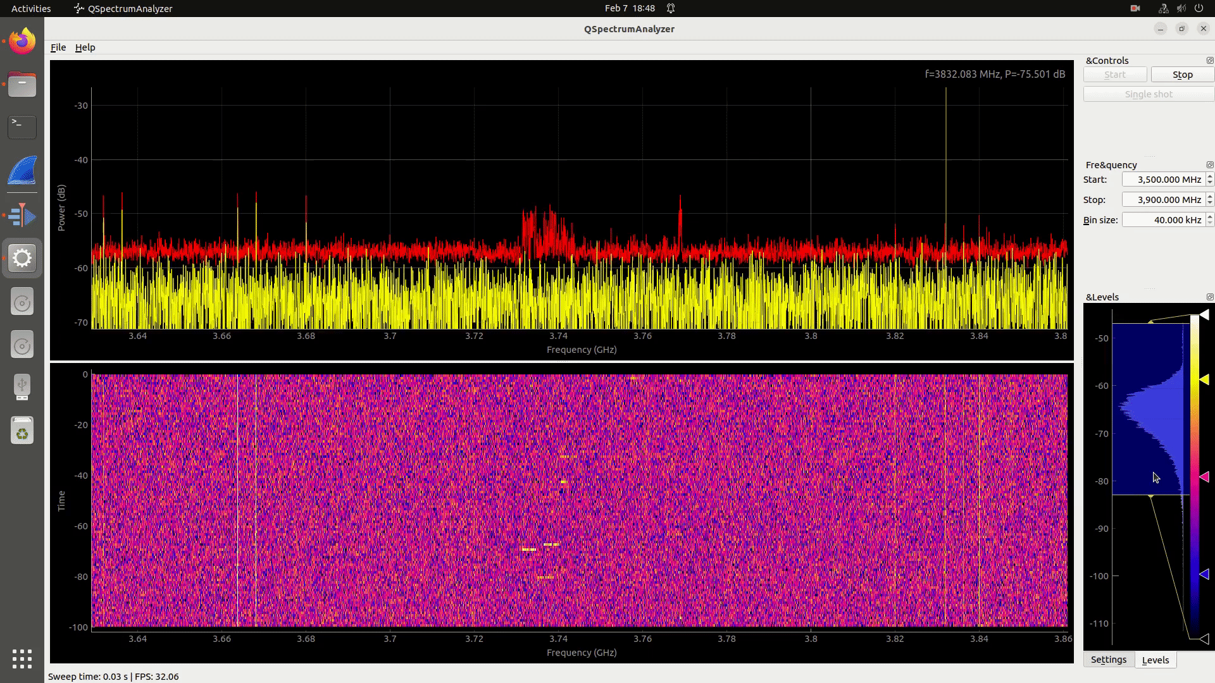Screen dimensions: 1215x683
Task: Click the yellow gradient tick marker
Action: coord(1204,379)
